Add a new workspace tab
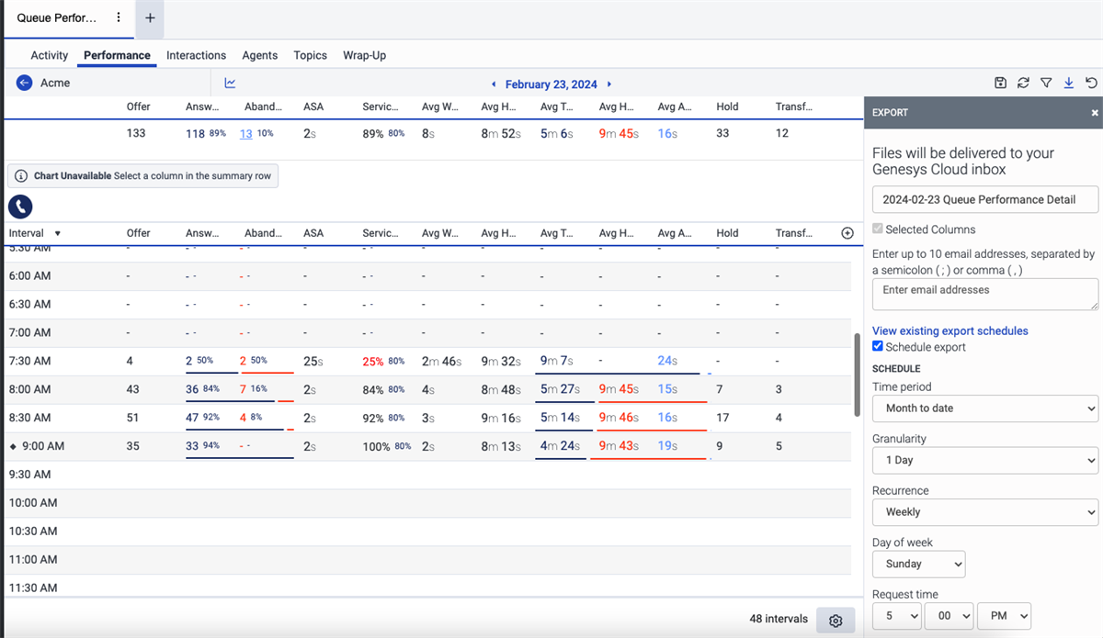The height and width of the screenshot is (638, 1103). [x=150, y=17]
